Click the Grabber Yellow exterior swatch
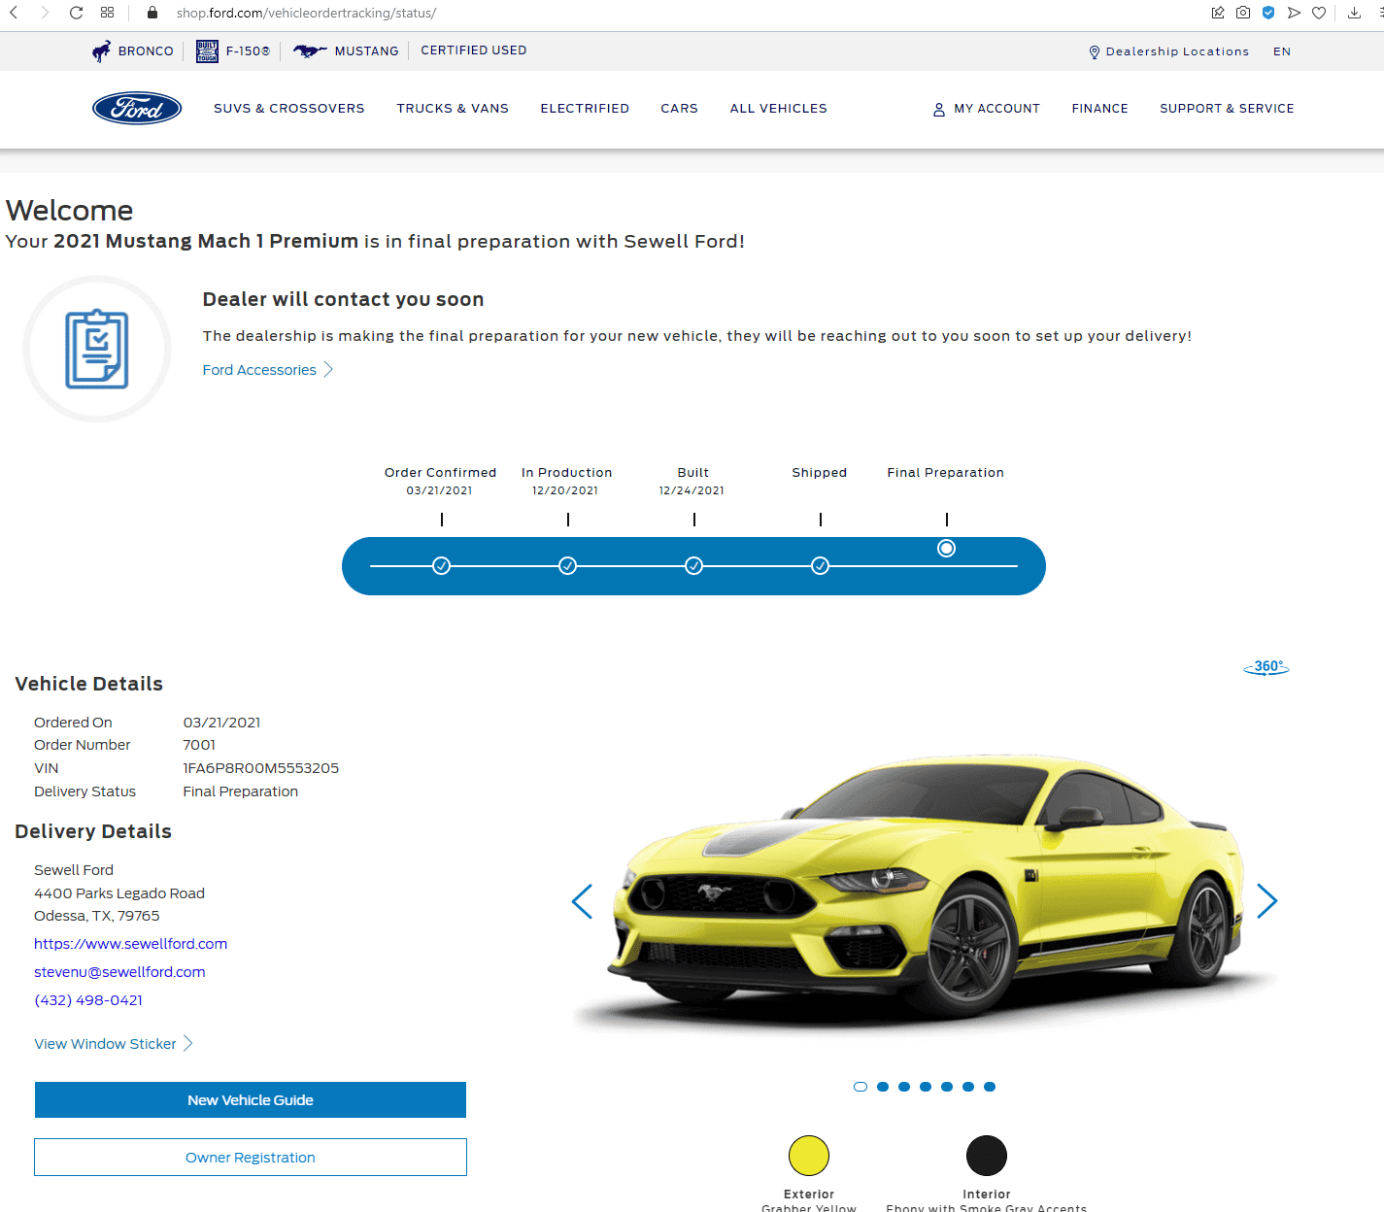Screen dimensions: 1384x1212 click(x=809, y=1156)
